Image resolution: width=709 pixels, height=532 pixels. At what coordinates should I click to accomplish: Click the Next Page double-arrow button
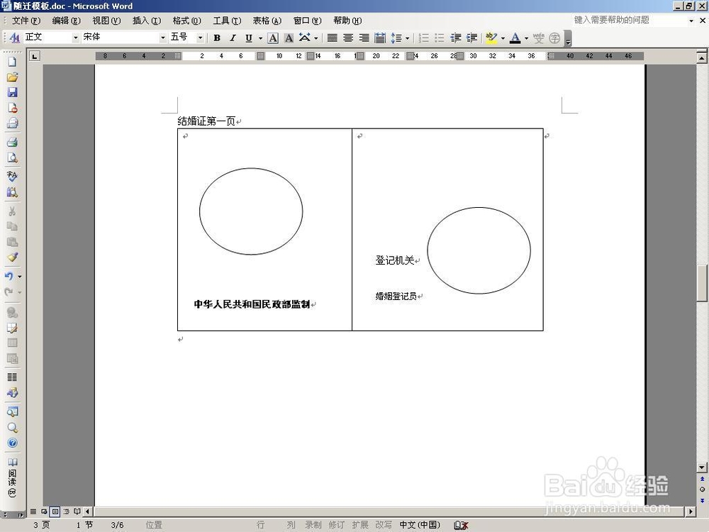click(x=702, y=500)
